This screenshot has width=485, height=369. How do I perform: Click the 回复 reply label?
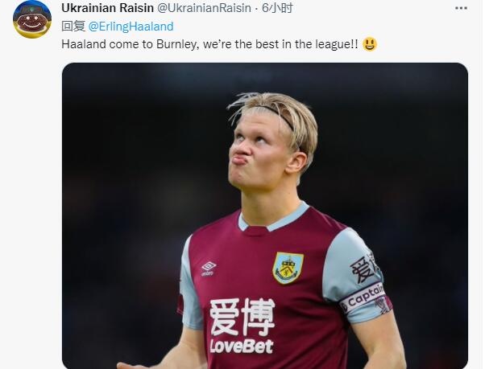point(73,27)
